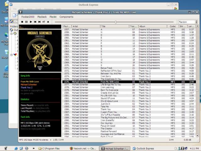Viewport: 201px width, 151px height.
Task: Select playlist row number 1557
Action: 129,30
